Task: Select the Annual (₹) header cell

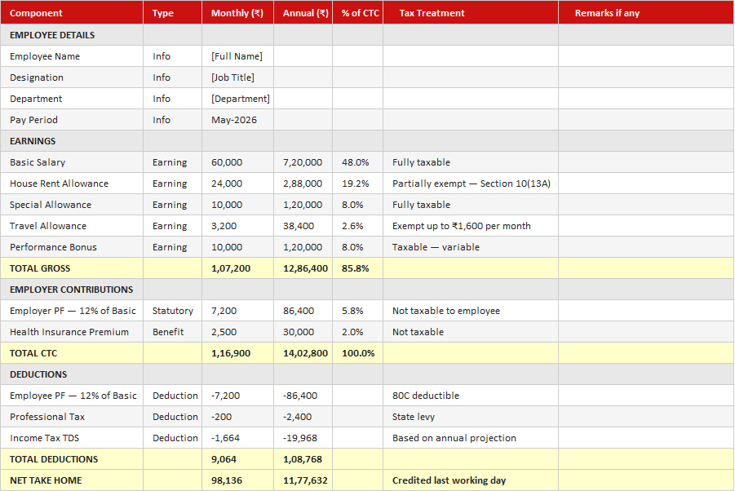Action: point(303,13)
